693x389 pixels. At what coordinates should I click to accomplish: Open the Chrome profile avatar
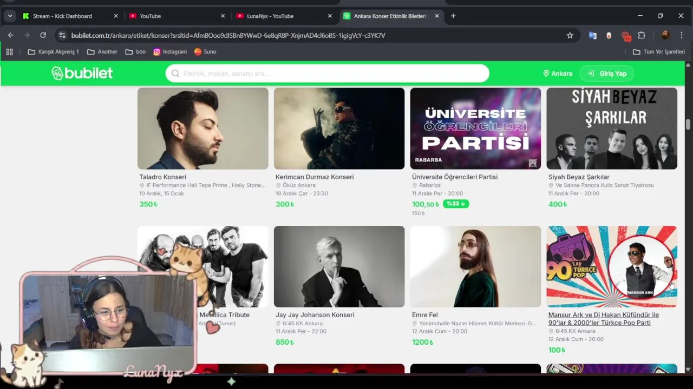665,35
